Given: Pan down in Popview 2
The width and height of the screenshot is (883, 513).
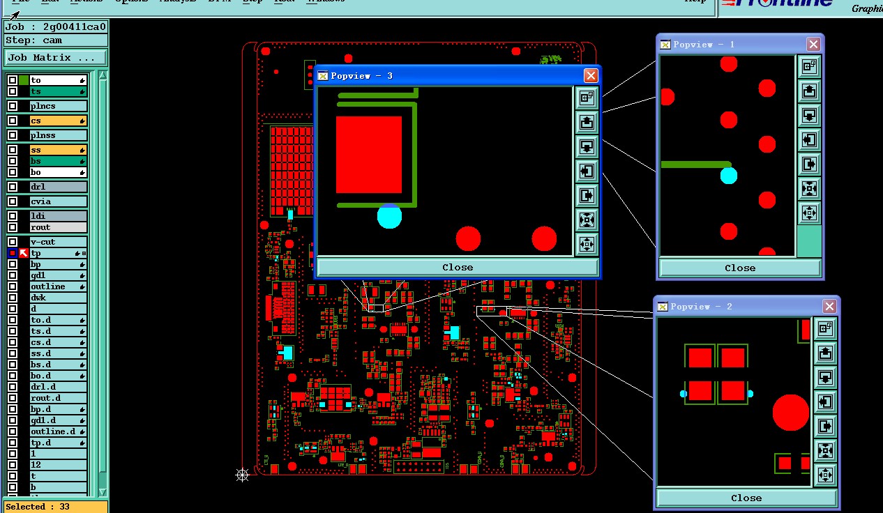Looking at the screenshot, I should pyautogui.click(x=825, y=378).
